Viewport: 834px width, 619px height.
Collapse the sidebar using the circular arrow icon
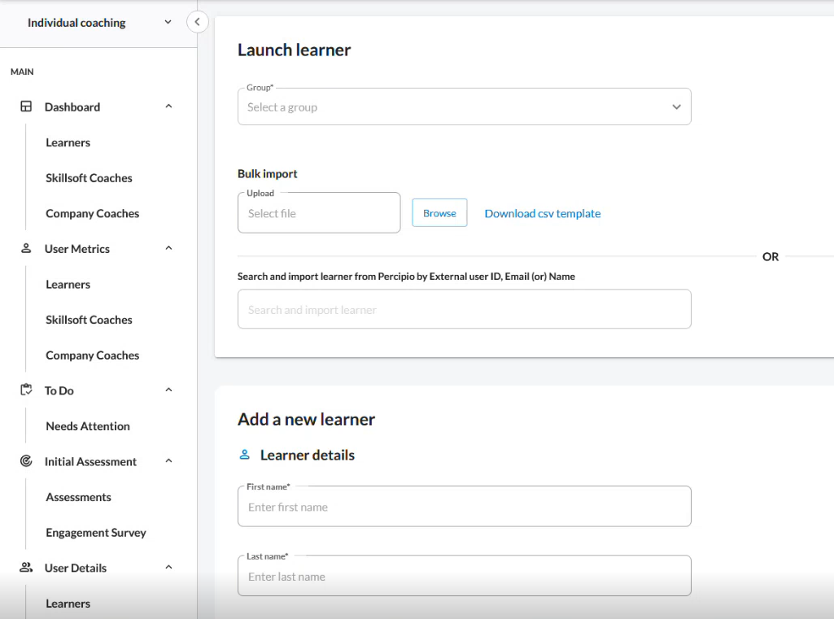click(197, 22)
